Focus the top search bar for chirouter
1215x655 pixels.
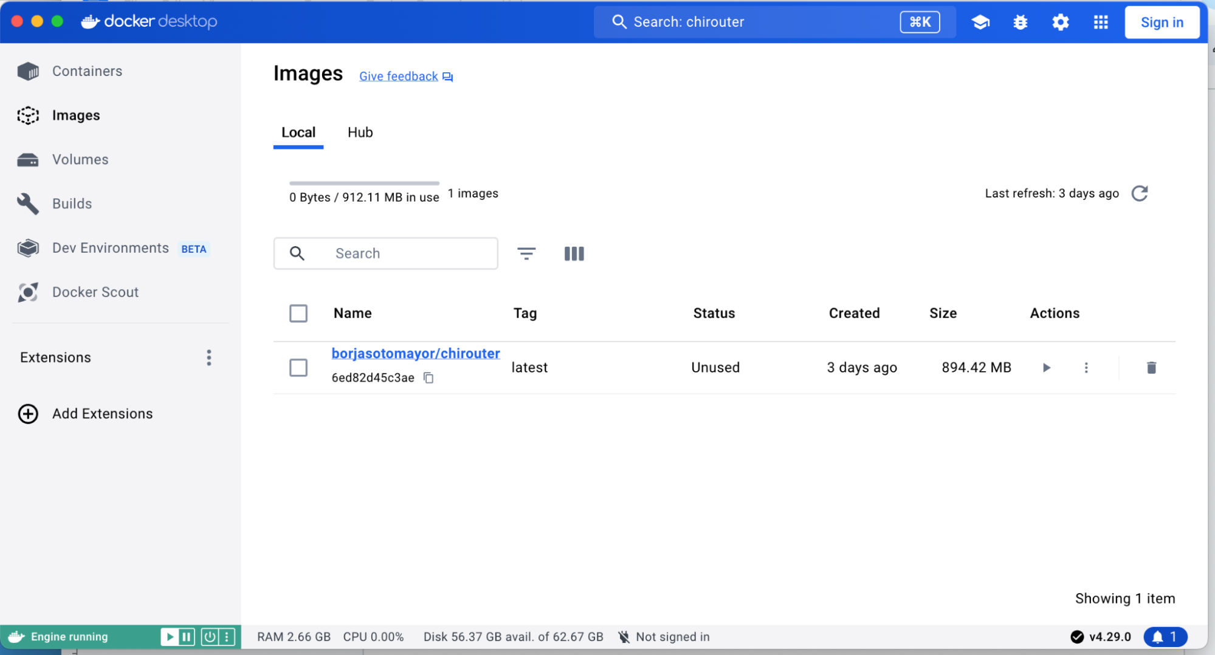pyautogui.click(x=774, y=22)
